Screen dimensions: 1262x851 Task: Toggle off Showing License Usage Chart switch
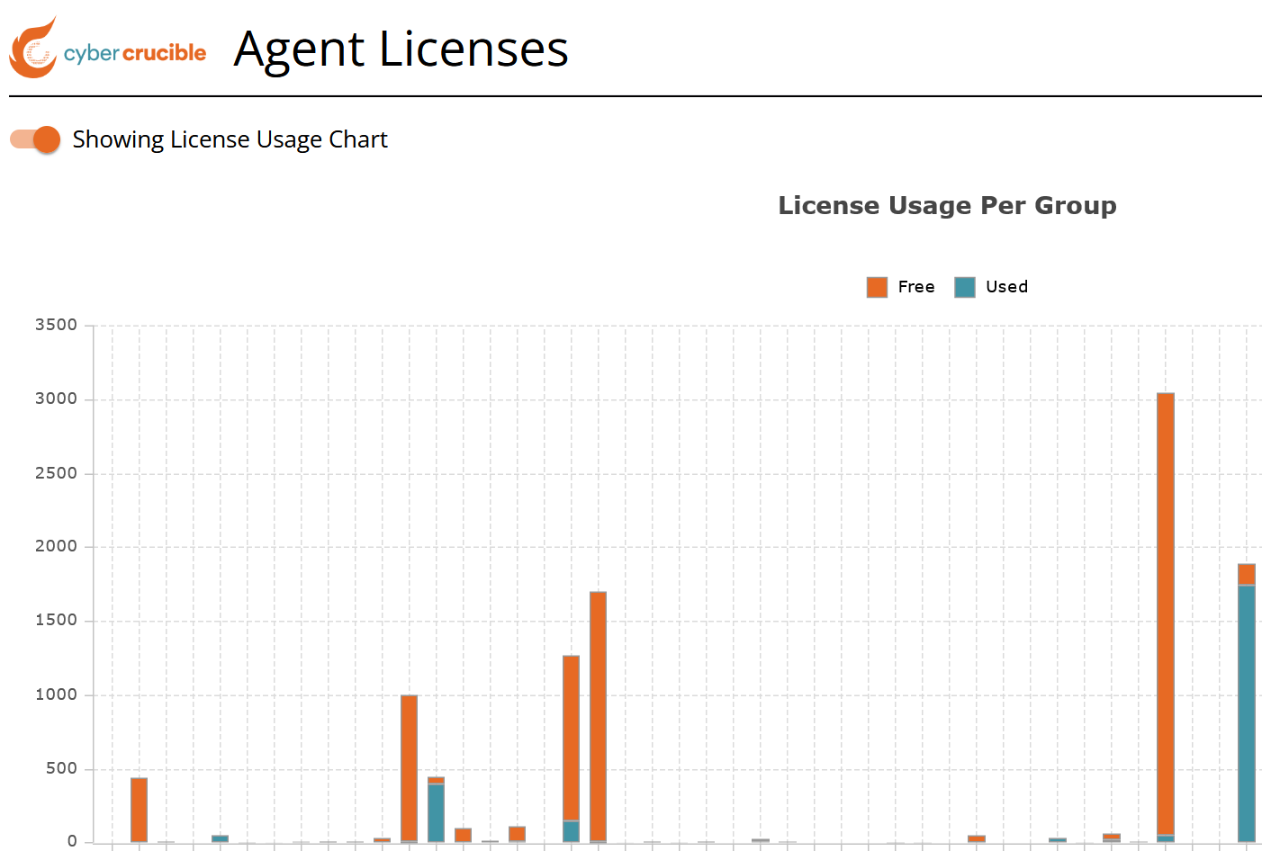35,139
